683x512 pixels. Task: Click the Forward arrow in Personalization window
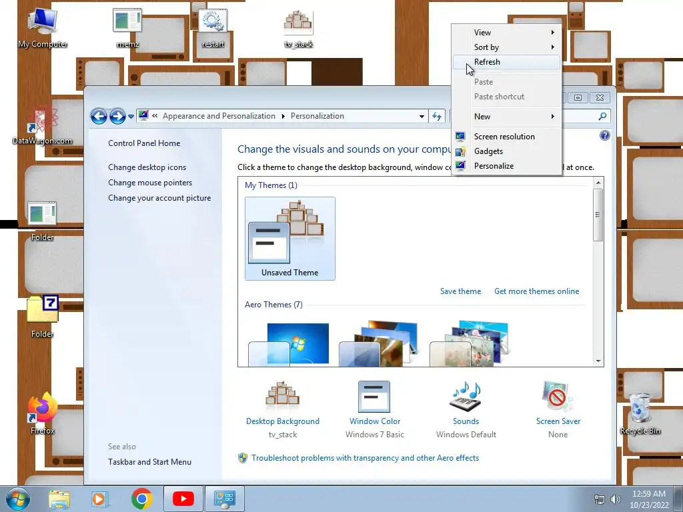[117, 116]
